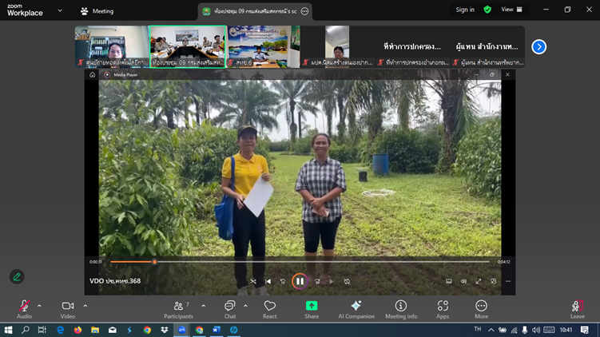Open the Participants panel
Image resolution: width=600 pixels, height=337 pixels.
pos(178,310)
